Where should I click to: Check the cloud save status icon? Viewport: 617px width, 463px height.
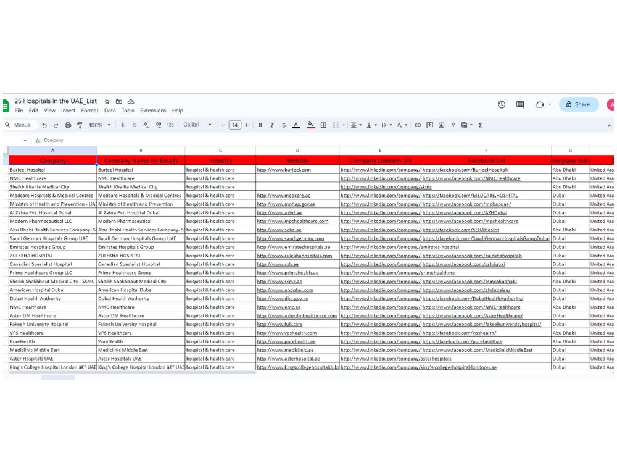pyautogui.click(x=131, y=102)
